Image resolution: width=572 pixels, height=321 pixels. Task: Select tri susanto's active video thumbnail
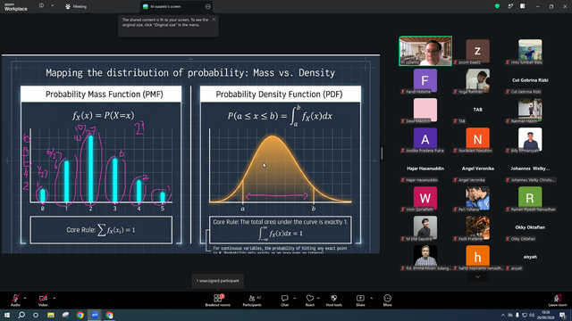click(x=425, y=51)
